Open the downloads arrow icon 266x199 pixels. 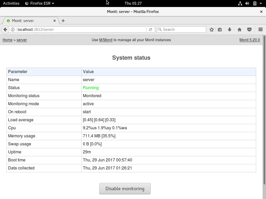230,29
